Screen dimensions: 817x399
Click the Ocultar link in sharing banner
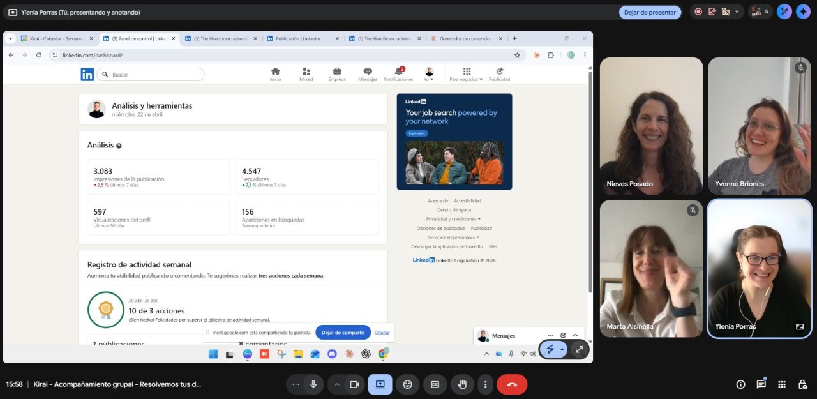tap(382, 332)
